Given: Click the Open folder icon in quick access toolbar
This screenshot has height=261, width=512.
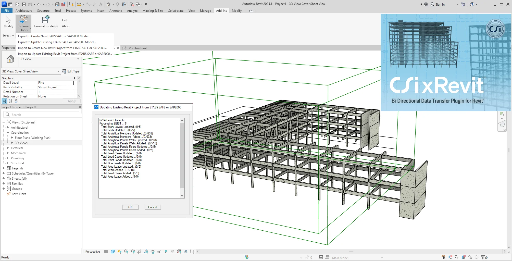Looking at the screenshot, I should tap(17, 4).
